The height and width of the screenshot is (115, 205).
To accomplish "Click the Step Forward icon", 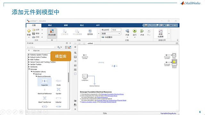I will pos(142,31).
